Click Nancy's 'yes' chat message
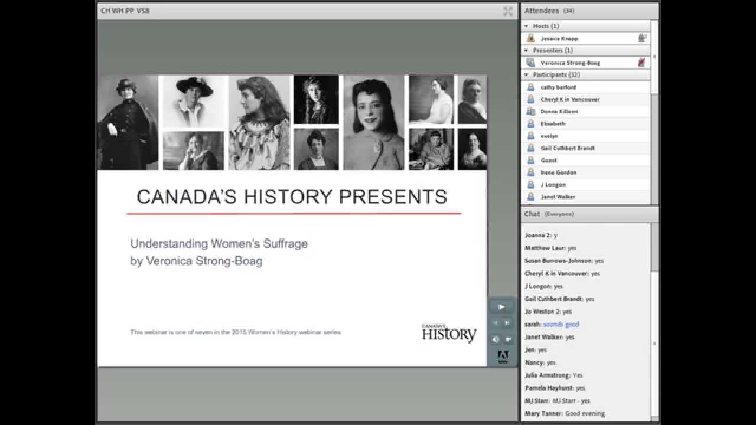 551,362
